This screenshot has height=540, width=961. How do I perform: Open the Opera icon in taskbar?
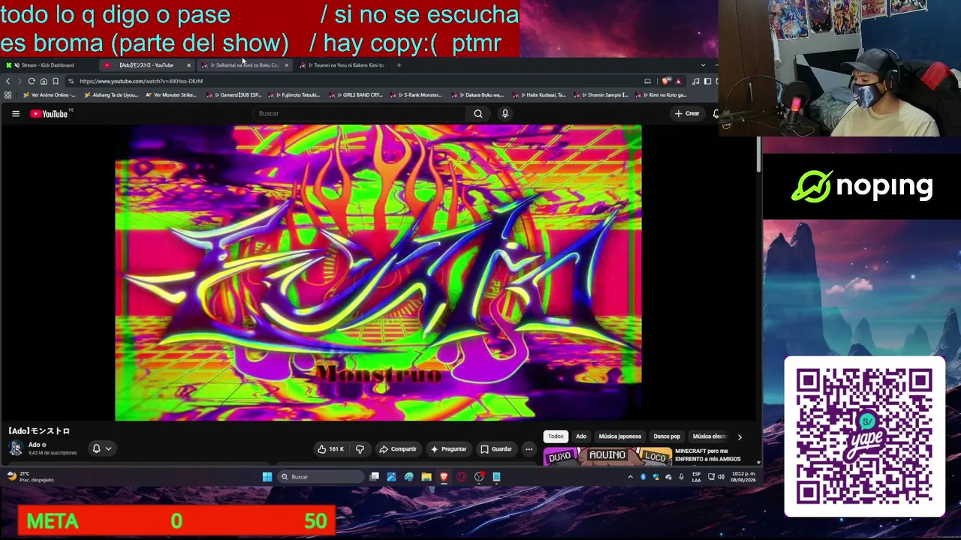click(461, 477)
